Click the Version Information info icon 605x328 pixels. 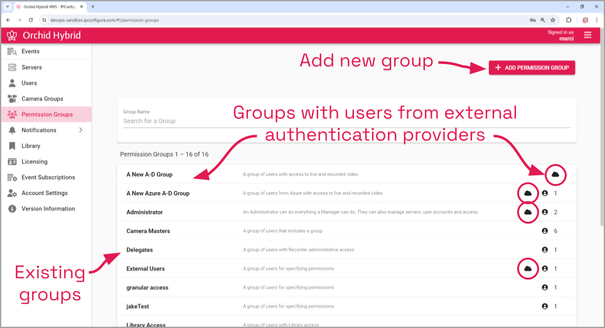click(12, 209)
